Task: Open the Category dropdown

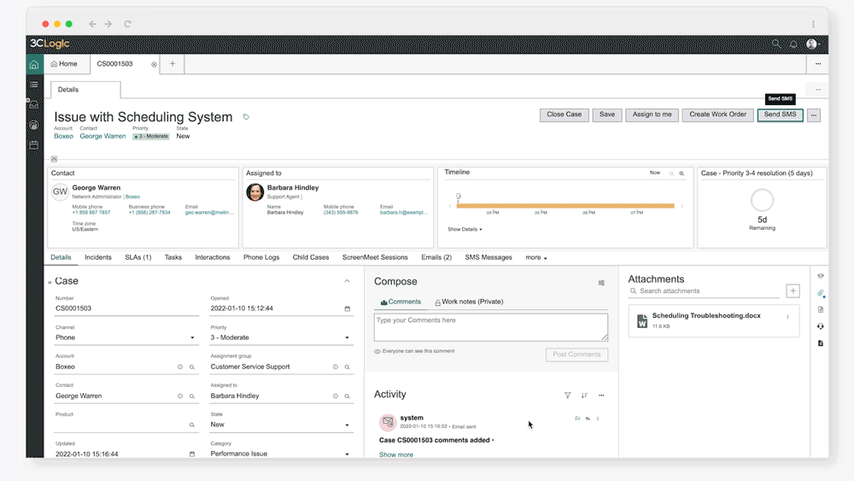Action: click(x=280, y=454)
